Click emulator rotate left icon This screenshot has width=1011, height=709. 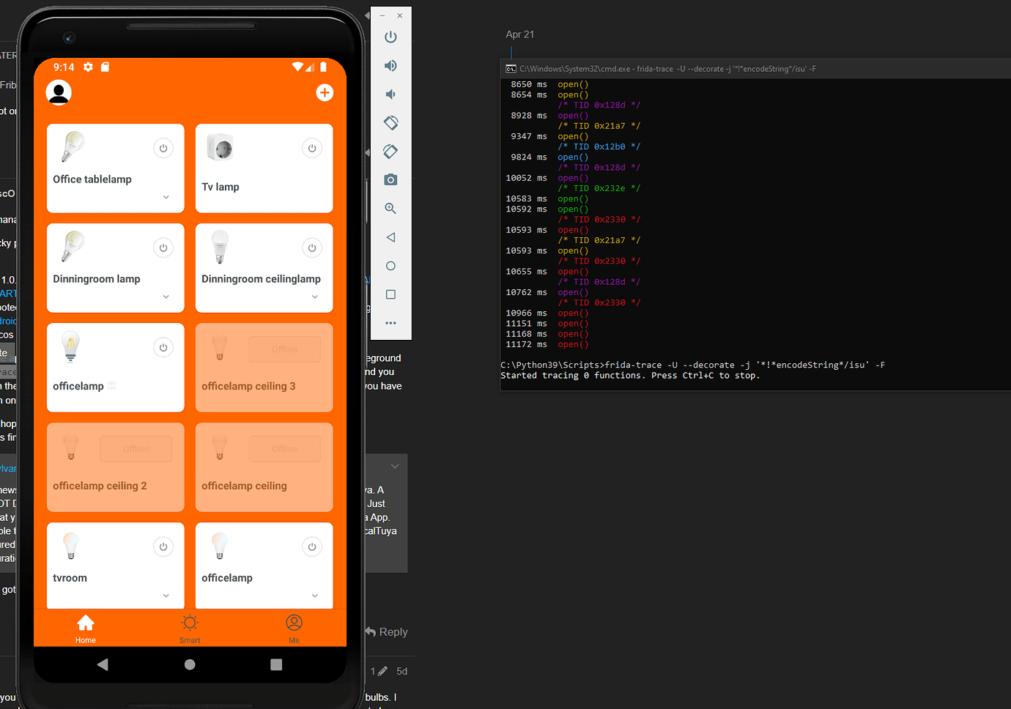[390, 122]
